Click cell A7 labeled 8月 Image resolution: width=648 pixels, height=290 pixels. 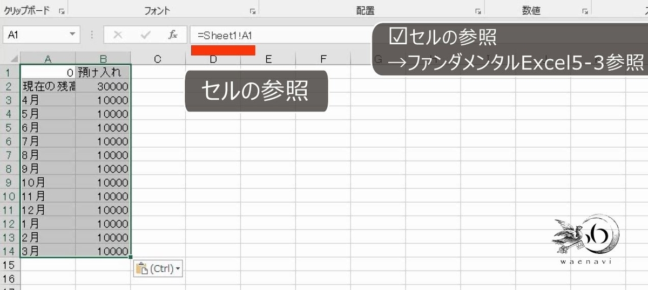pyautogui.click(x=48, y=155)
